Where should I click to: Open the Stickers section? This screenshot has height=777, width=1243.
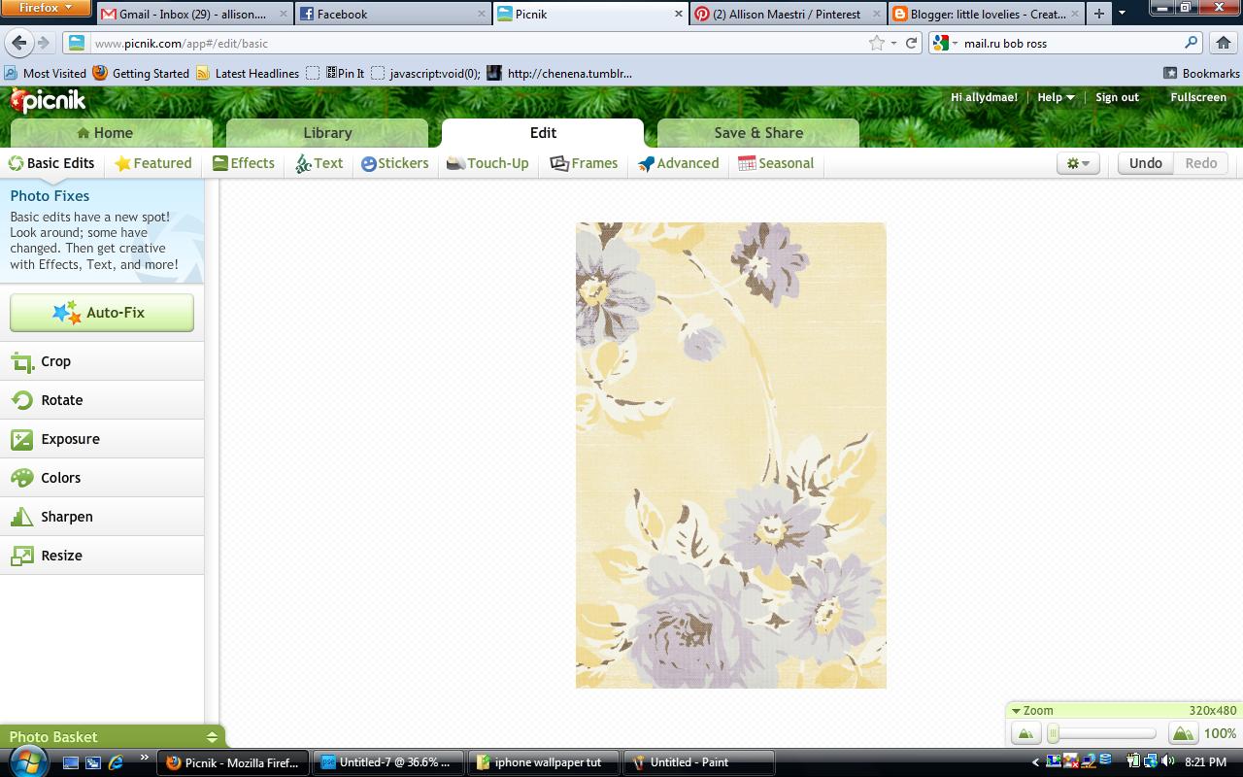[x=395, y=163]
